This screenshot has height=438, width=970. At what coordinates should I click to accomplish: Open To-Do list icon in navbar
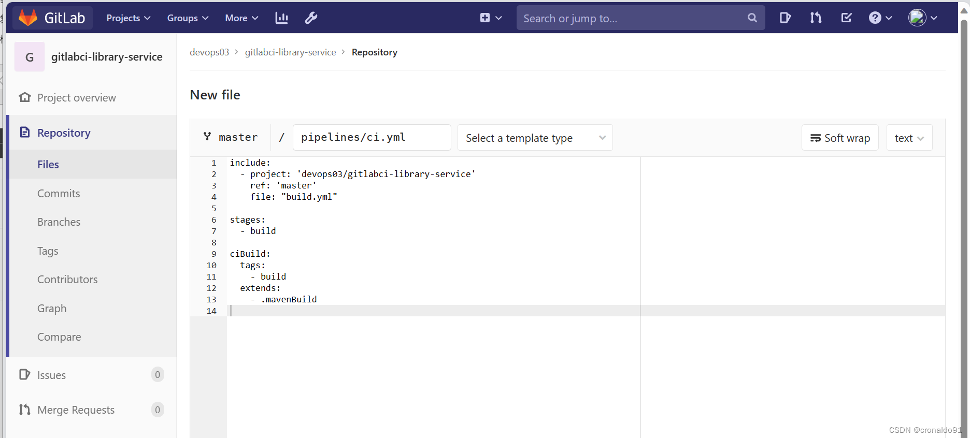(x=847, y=18)
